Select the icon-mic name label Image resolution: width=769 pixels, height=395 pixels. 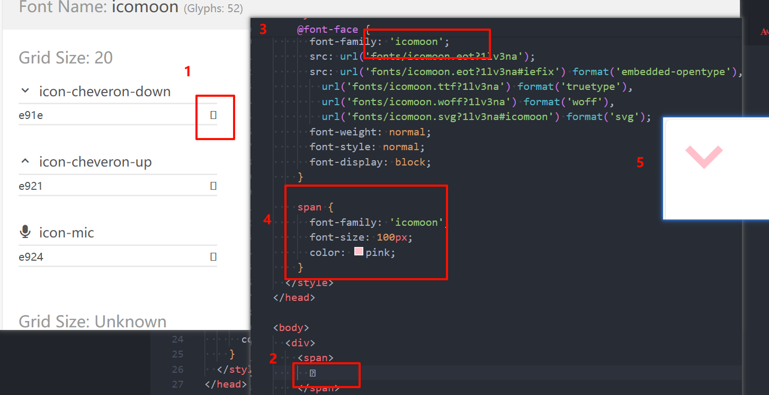(x=67, y=232)
